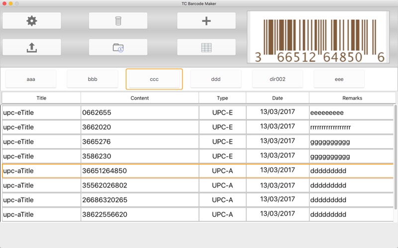Click the UPC-E type cell for 0662655
The width and height of the screenshot is (398, 248).
222,113
